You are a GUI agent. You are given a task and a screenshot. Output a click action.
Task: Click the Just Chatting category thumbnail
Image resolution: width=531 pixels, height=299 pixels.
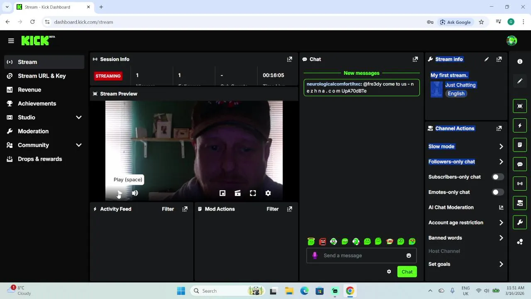(x=436, y=89)
